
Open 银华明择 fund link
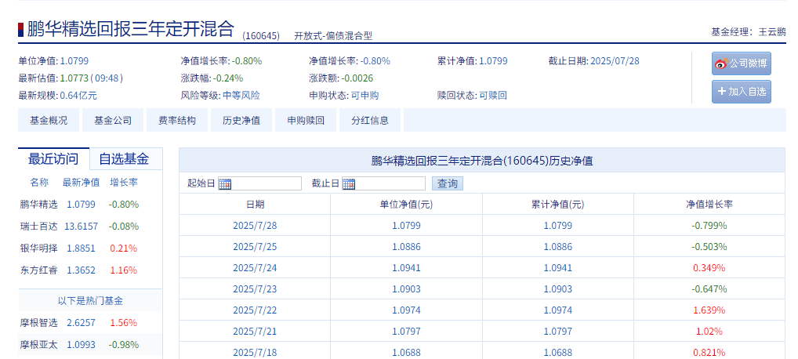pyautogui.click(x=38, y=248)
